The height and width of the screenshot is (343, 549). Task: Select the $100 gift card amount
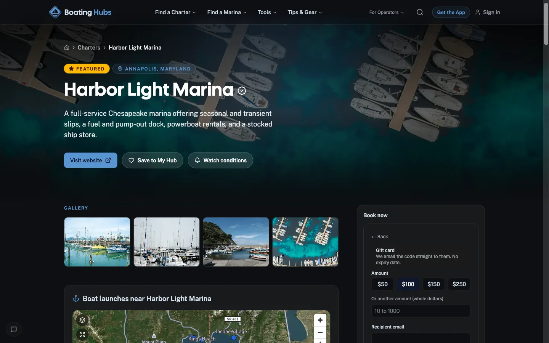(x=408, y=284)
